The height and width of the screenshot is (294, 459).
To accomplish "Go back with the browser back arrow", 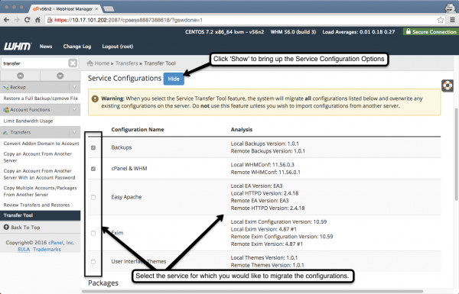I will (6, 20).
